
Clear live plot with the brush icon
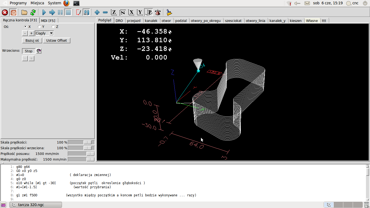click(x=169, y=12)
